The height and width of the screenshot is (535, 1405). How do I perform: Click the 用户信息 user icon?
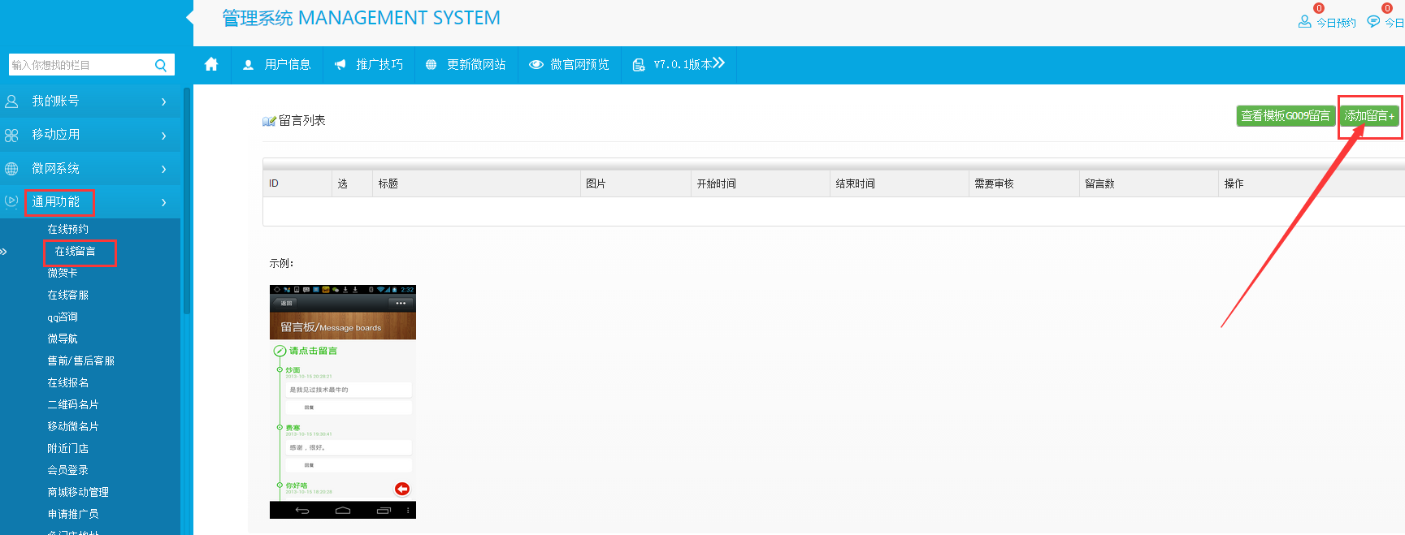(249, 65)
